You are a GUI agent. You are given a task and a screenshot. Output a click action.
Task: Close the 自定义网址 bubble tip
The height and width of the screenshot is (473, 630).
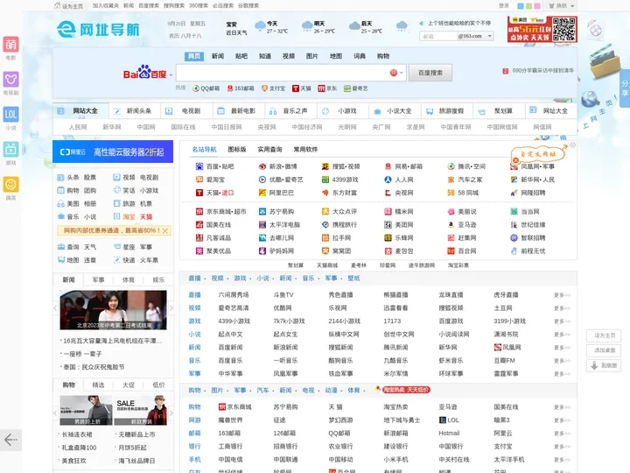coord(515,160)
